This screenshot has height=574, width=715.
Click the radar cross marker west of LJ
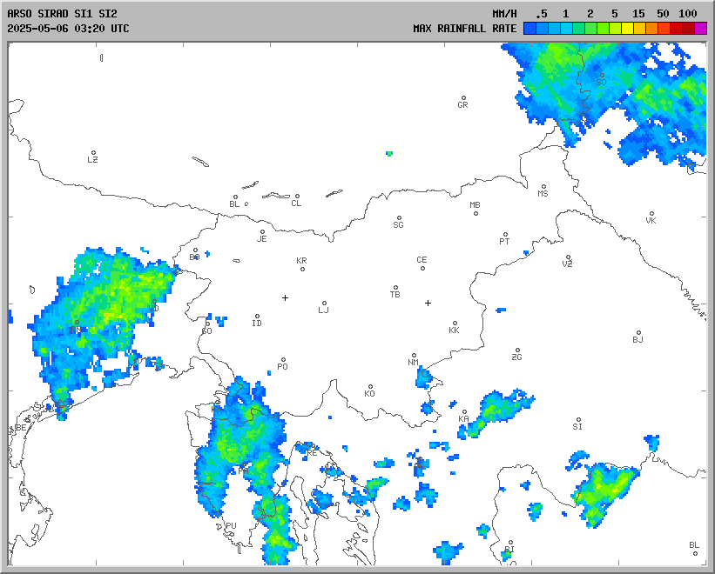[x=285, y=297]
